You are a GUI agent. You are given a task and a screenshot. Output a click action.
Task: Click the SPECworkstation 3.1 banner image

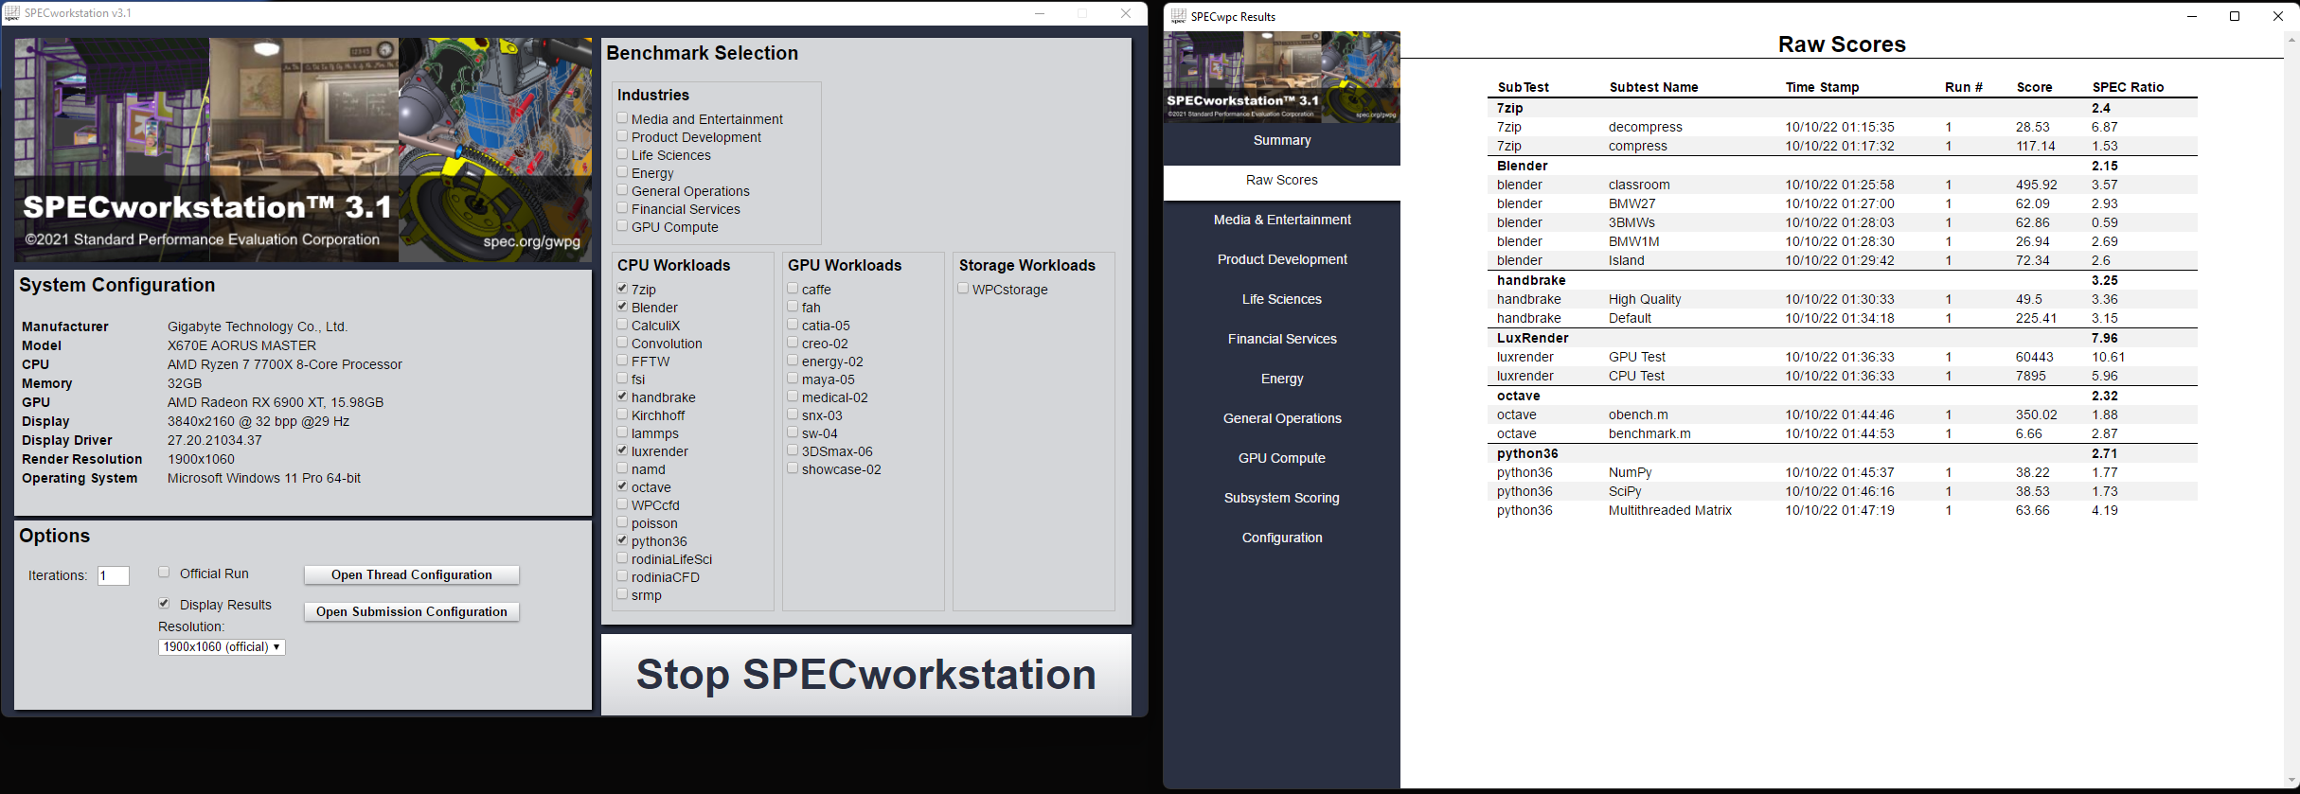[x=303, y=150]
